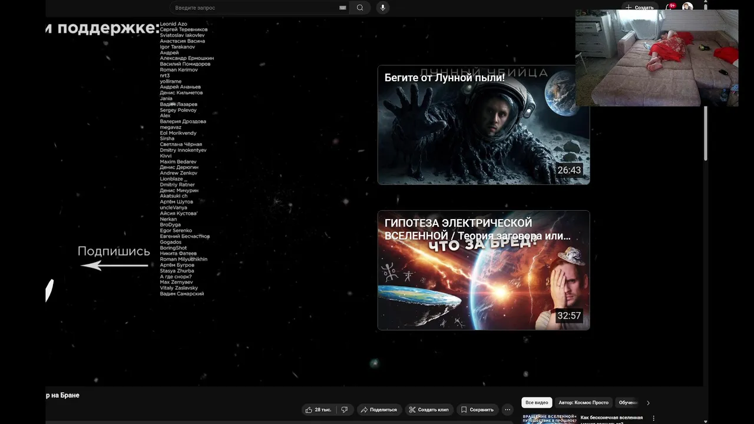Select the Все видео chip
This screenshot has width=754, height=424.
[537, 403]
